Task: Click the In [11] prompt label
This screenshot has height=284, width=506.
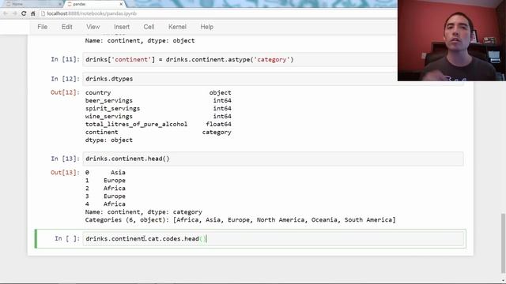Action: (x=65, y=59)
